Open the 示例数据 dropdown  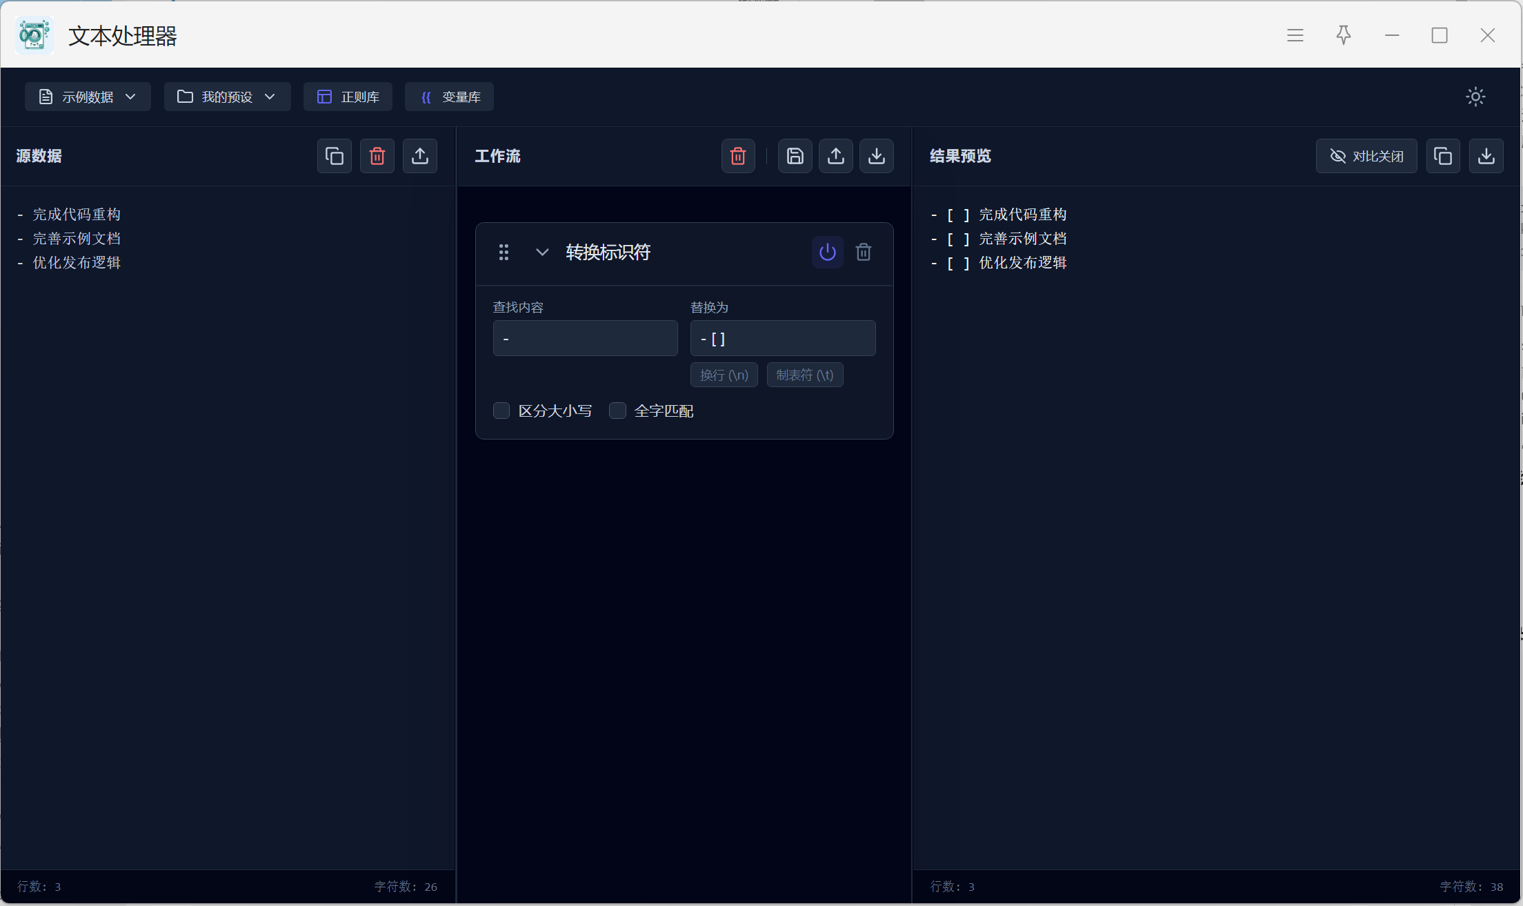88,97
